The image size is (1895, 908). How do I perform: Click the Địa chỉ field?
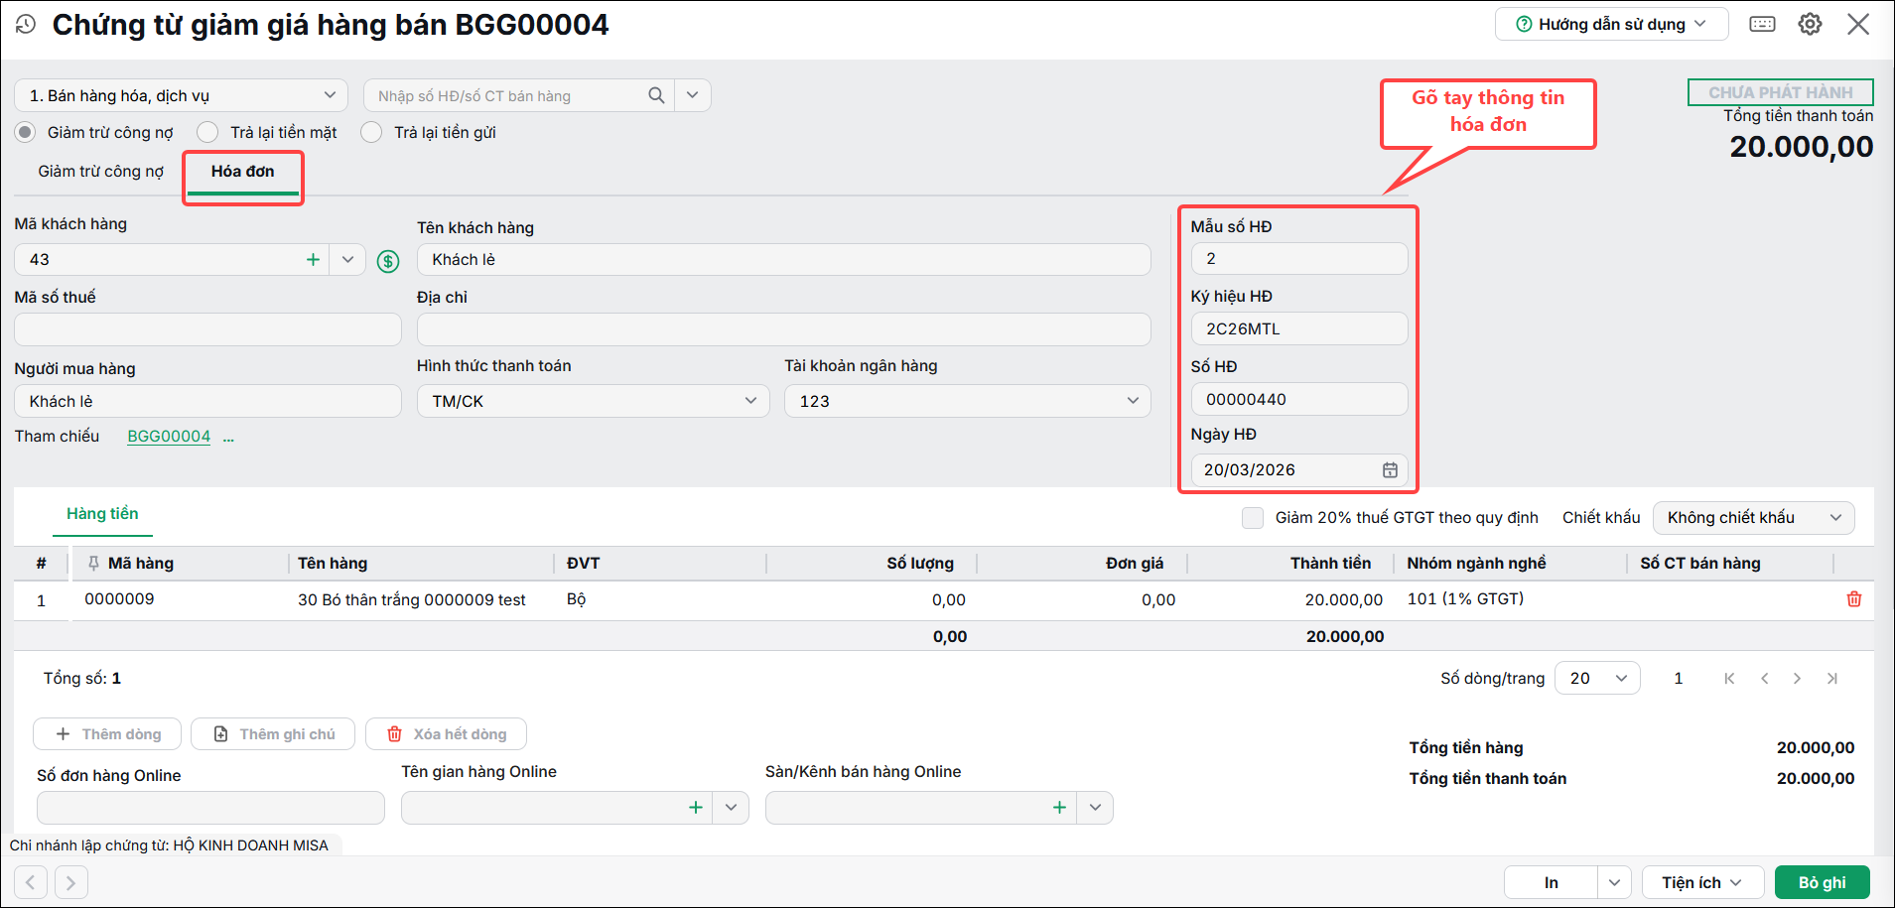[783, 329]
